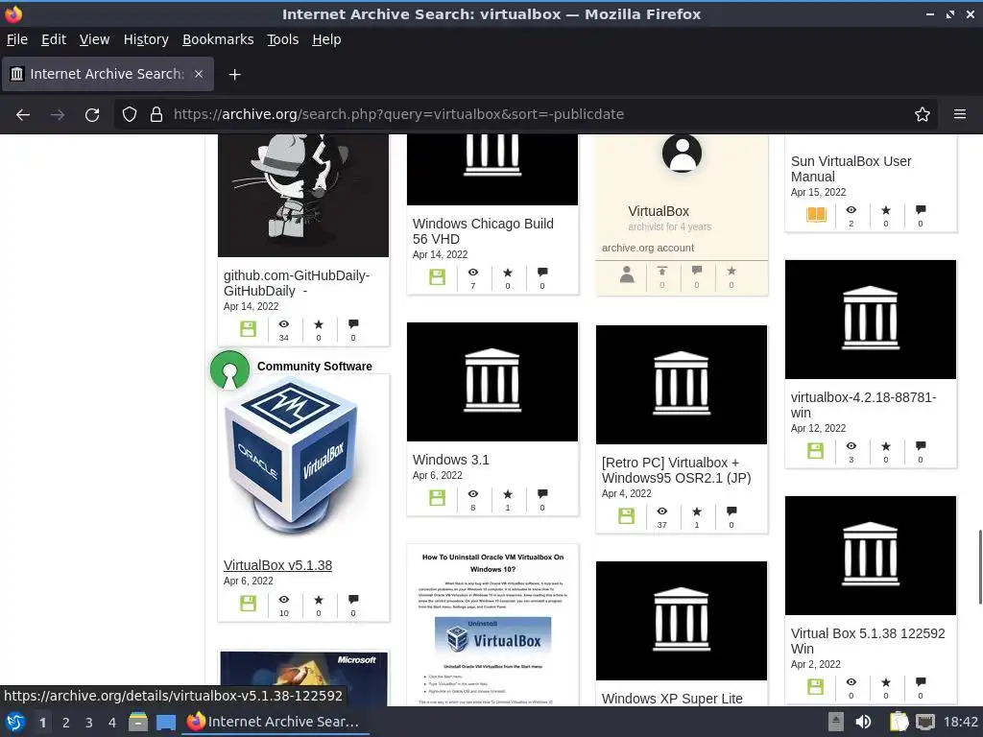Open the File menu

17,39
